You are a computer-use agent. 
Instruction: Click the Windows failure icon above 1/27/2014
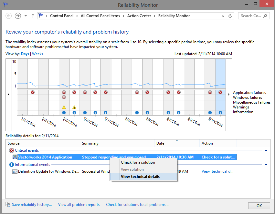[x=64, y=97]
